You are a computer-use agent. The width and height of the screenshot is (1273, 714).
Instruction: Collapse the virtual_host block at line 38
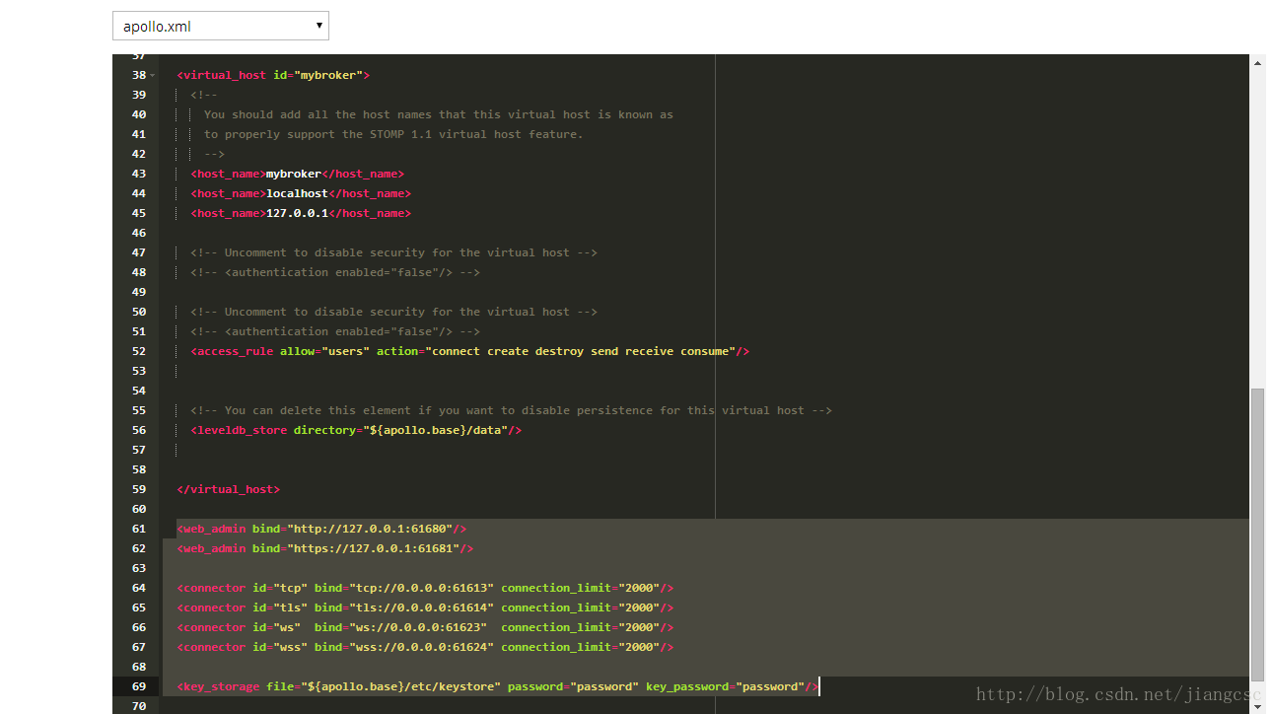(x=153, y=75)
